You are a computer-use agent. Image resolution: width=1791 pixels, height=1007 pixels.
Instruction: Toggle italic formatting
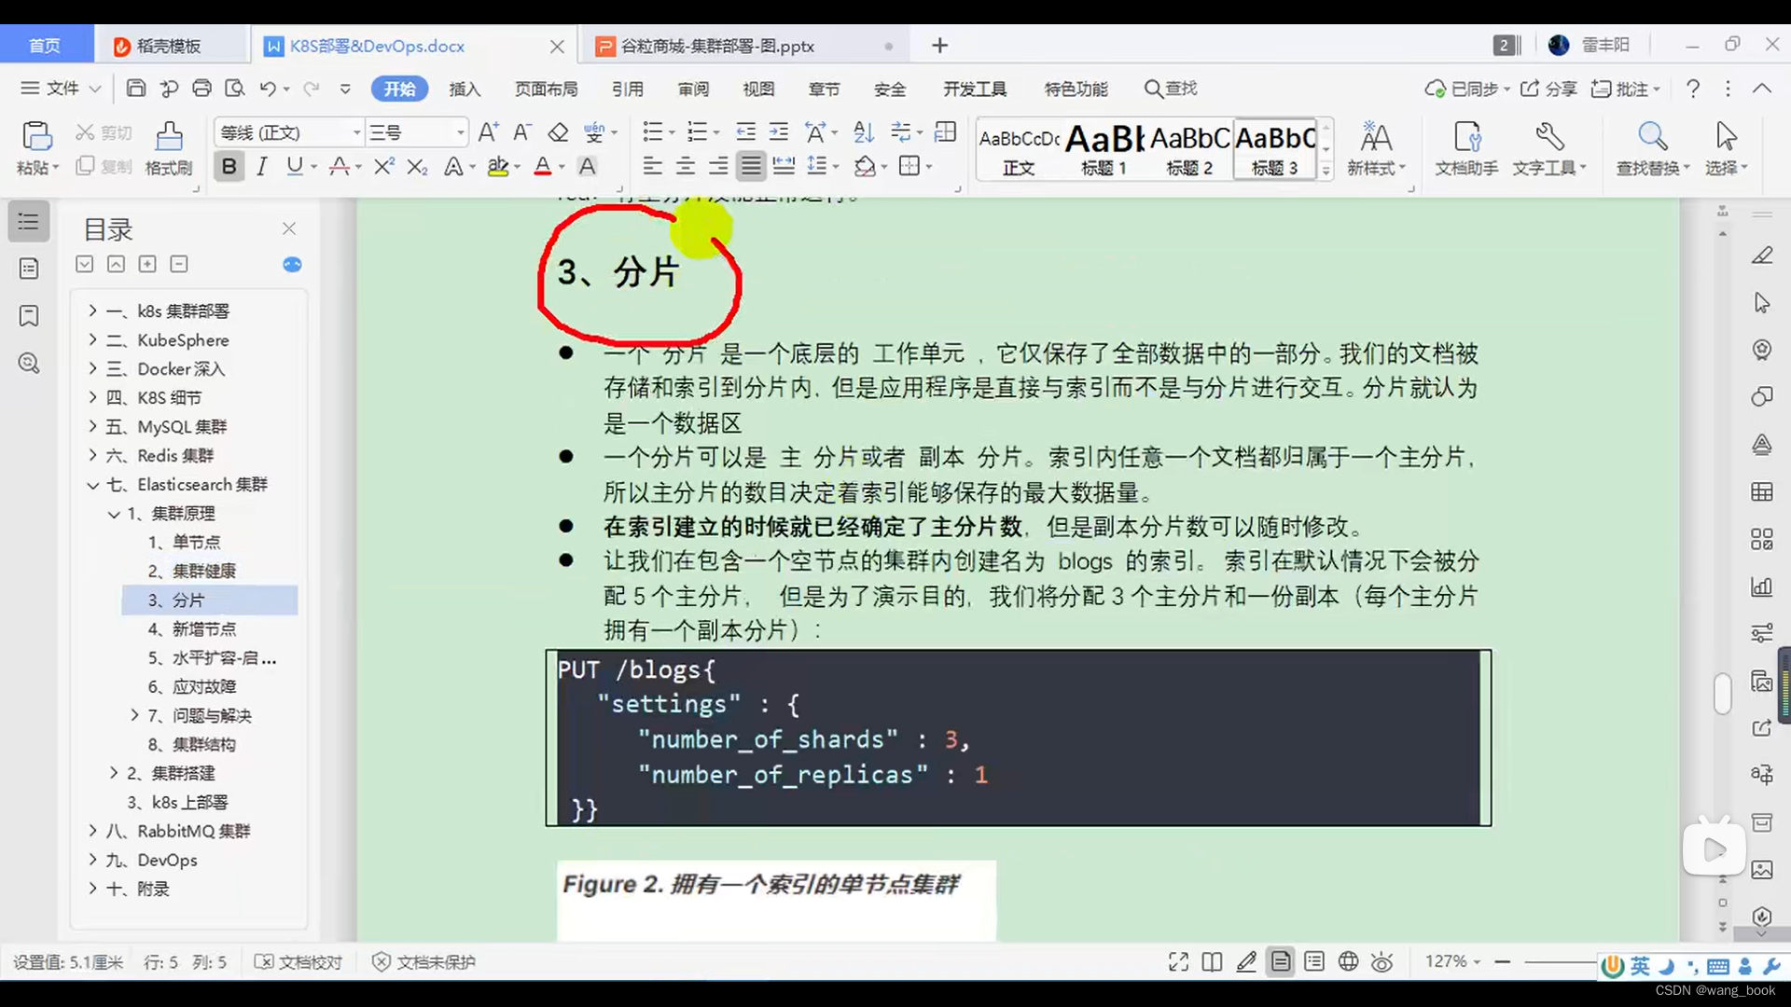[261, 166]
